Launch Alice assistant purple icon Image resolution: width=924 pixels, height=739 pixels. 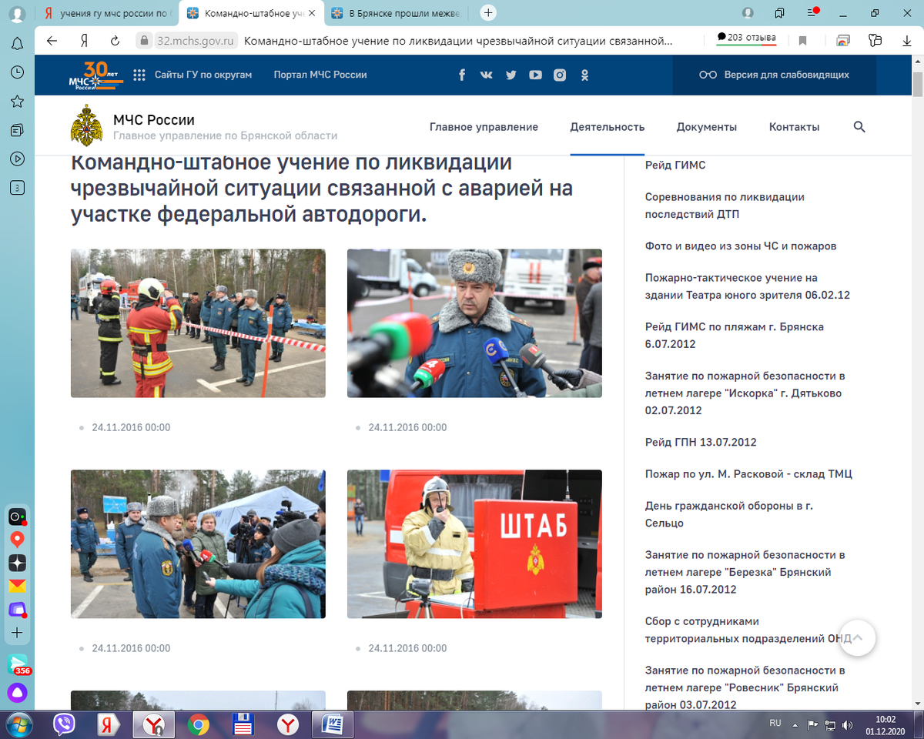(17, 693)
